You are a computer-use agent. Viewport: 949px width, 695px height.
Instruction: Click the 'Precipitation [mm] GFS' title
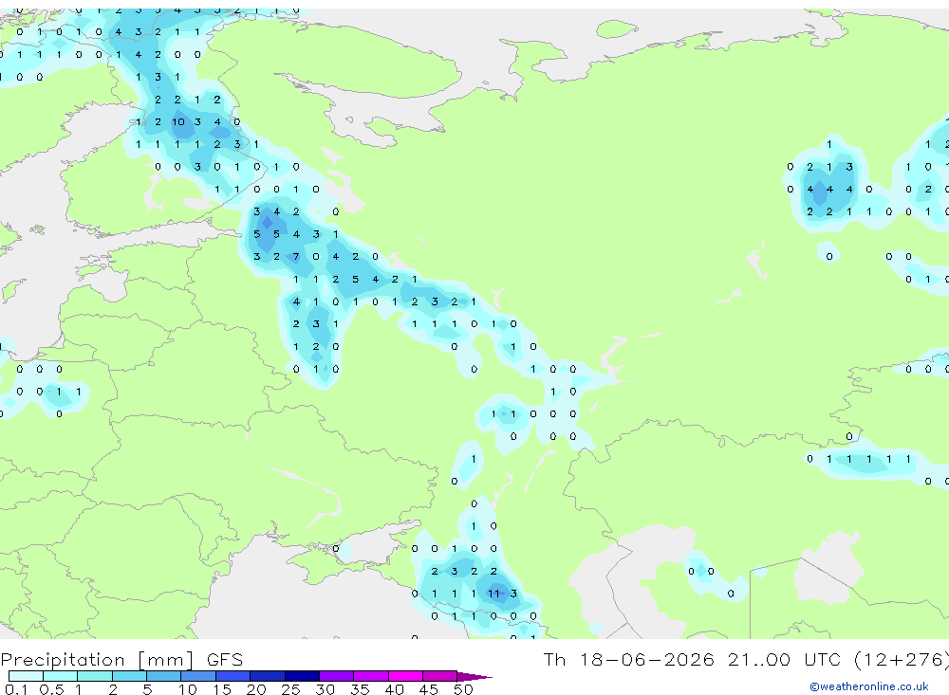click(x=121, y=659)
